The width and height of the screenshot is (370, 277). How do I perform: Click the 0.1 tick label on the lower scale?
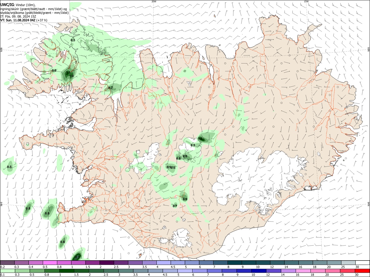3,275
